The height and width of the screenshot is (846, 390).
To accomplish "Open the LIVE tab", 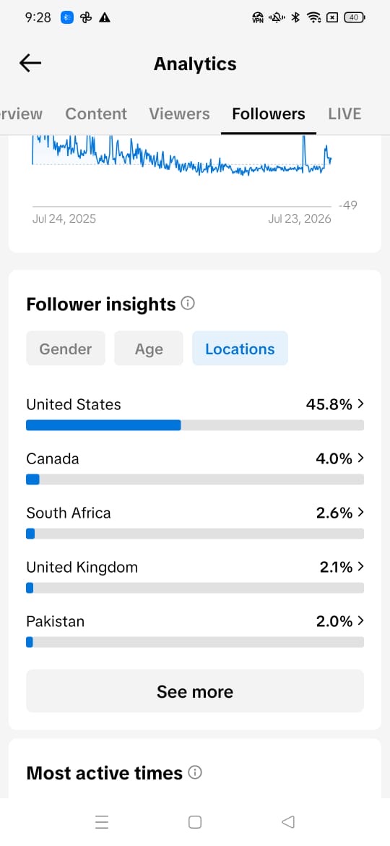I will coord(344,114).
